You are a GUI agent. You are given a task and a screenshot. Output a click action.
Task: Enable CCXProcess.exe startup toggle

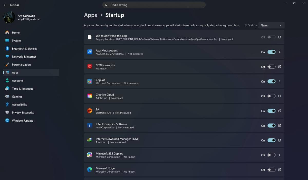coord(271,67)
